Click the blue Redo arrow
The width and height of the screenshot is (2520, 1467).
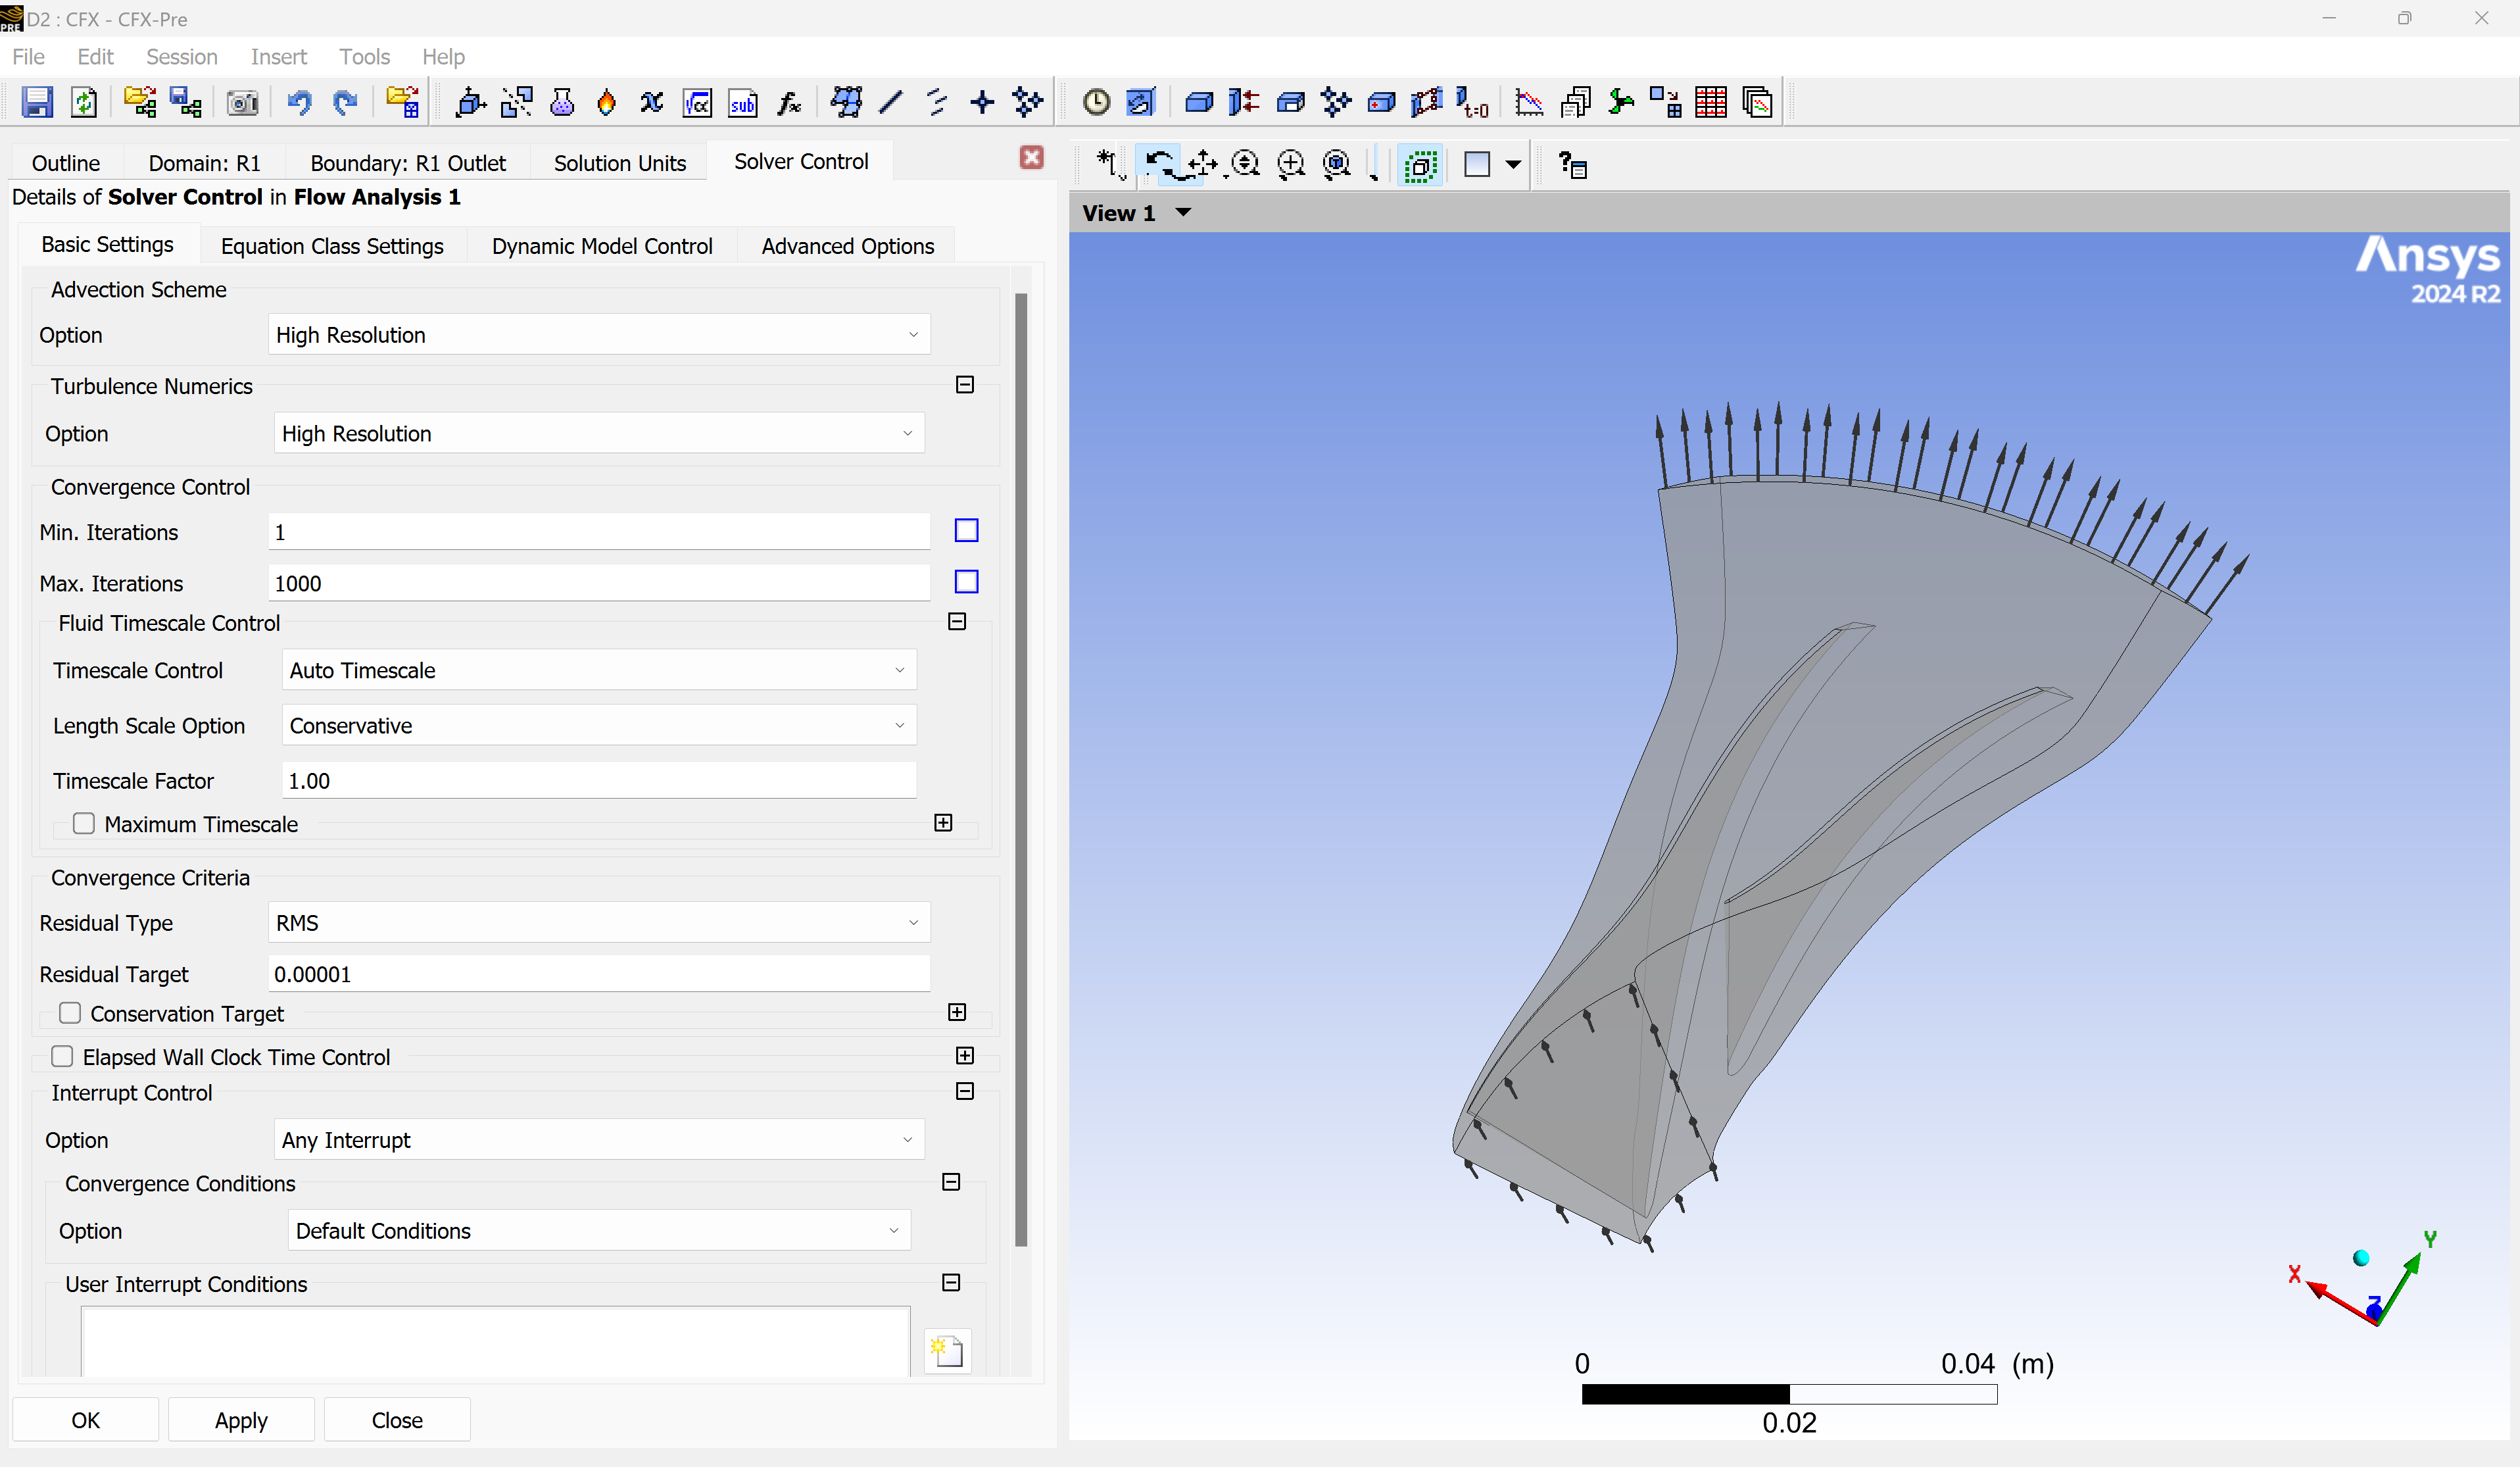[x=345, y=102]
